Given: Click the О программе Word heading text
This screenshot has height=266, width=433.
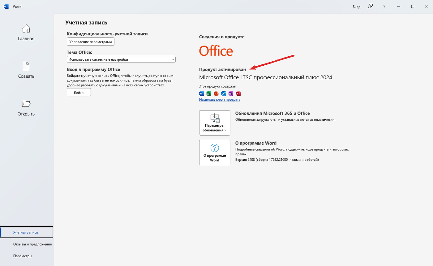Looking at the screenshot, I should pyautogui.click(x=256, y=143).
